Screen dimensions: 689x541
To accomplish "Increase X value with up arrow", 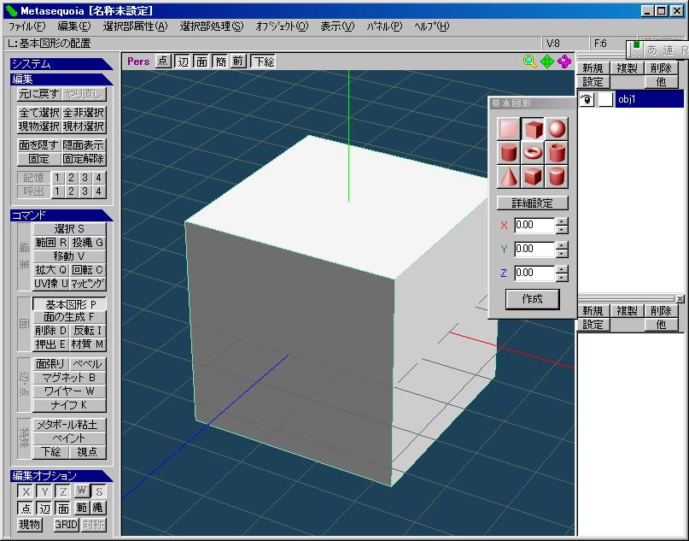I will tap(562, 221).
